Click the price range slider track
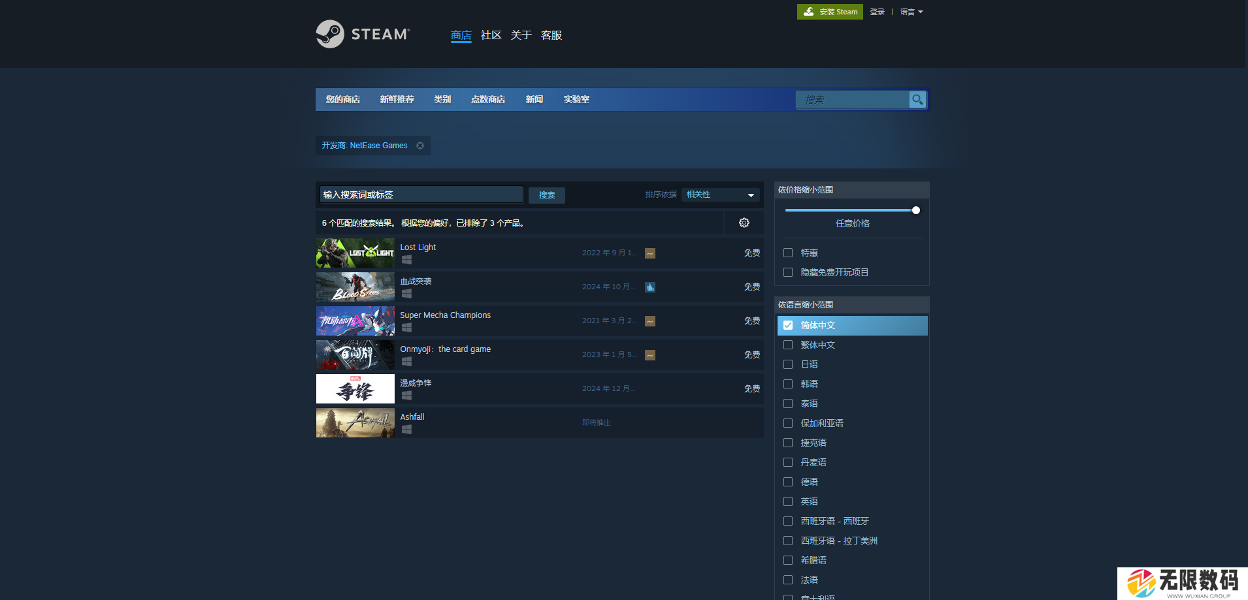 coord(851,210)
